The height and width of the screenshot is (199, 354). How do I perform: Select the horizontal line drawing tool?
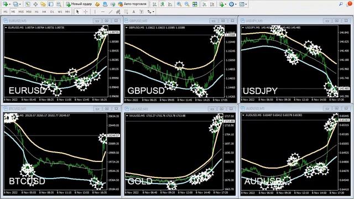click(103, 12)
